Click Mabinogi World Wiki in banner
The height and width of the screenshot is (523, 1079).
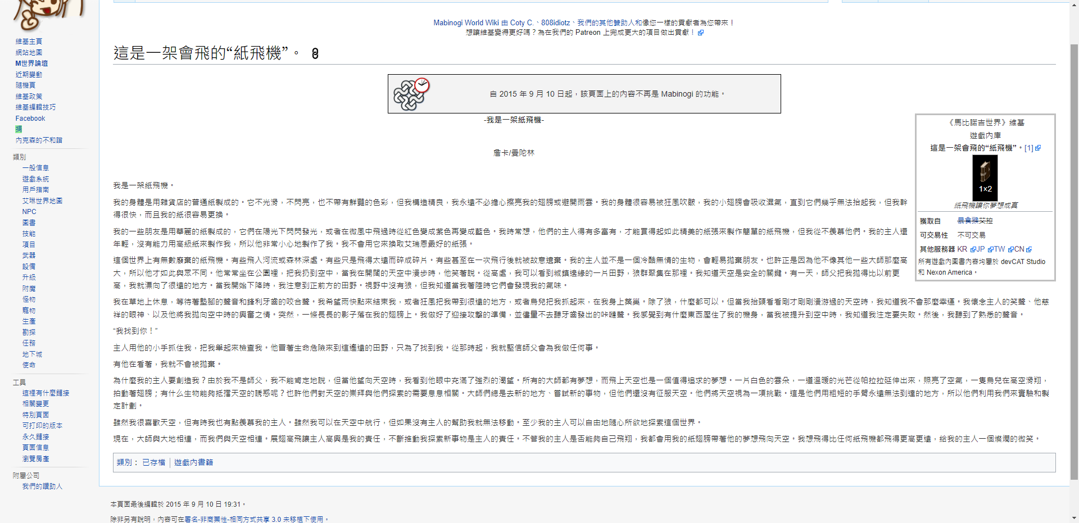466,23
